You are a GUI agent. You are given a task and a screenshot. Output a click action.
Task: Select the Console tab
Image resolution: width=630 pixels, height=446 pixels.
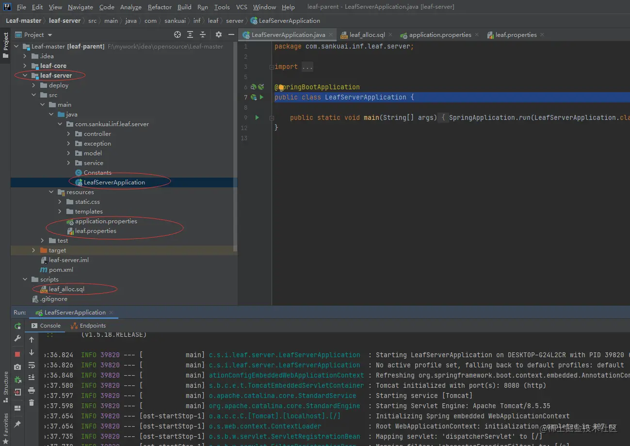[47, 326]
